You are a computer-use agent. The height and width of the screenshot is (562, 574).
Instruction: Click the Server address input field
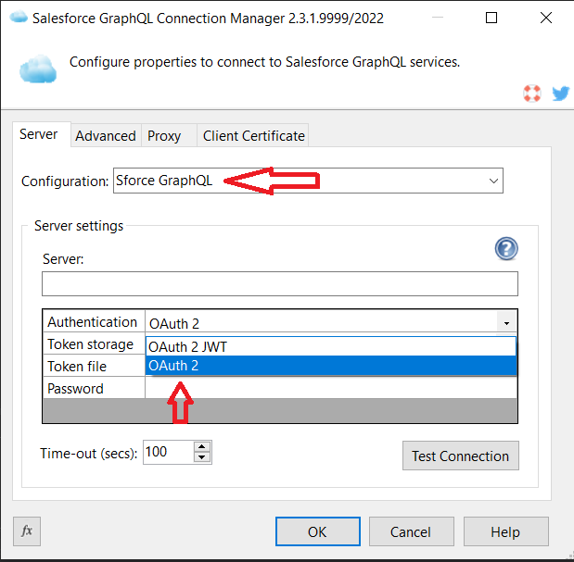tap(279, 283)
